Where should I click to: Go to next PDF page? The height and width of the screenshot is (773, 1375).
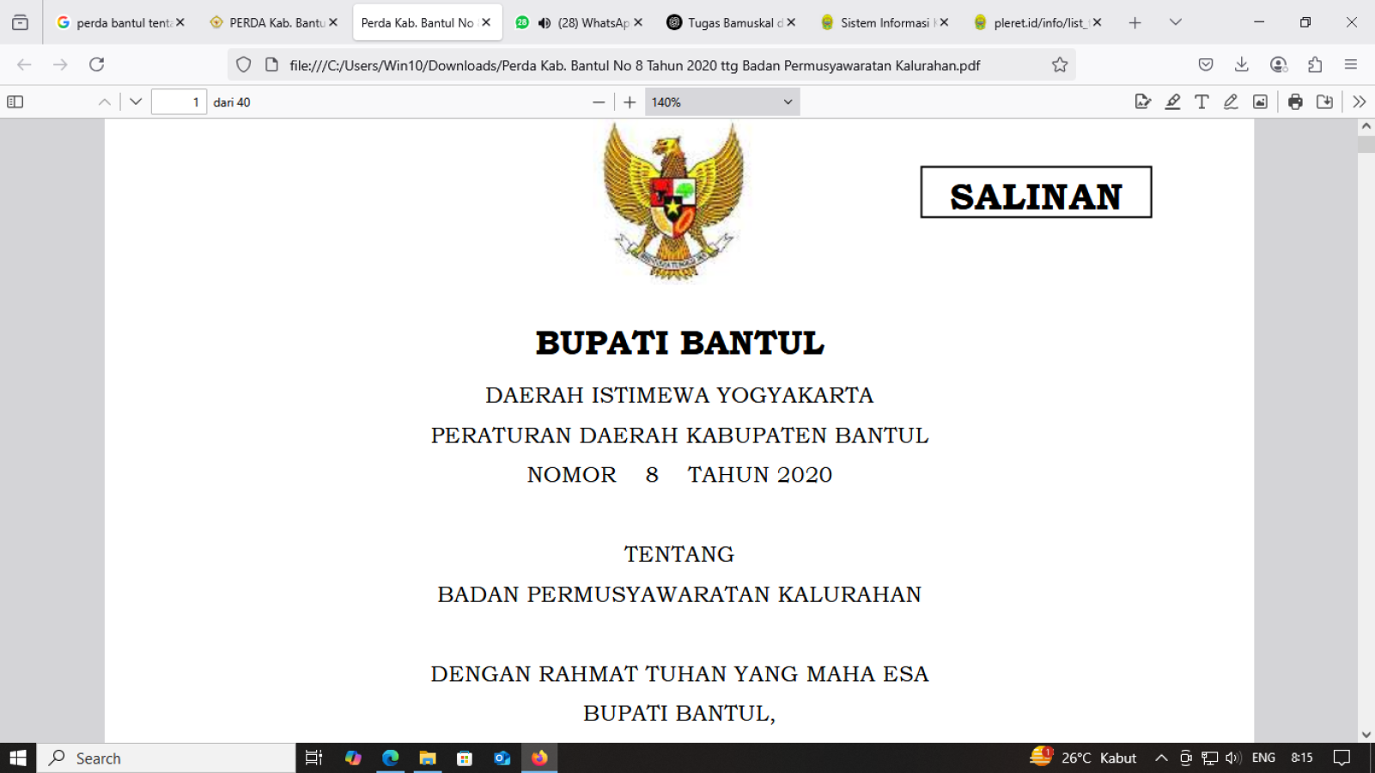pos(136,102)
